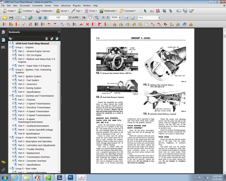Toggle the Hand tool
The width and height of the screenshot is (226, 181).
pyautogui.click(x=90, y=18)
